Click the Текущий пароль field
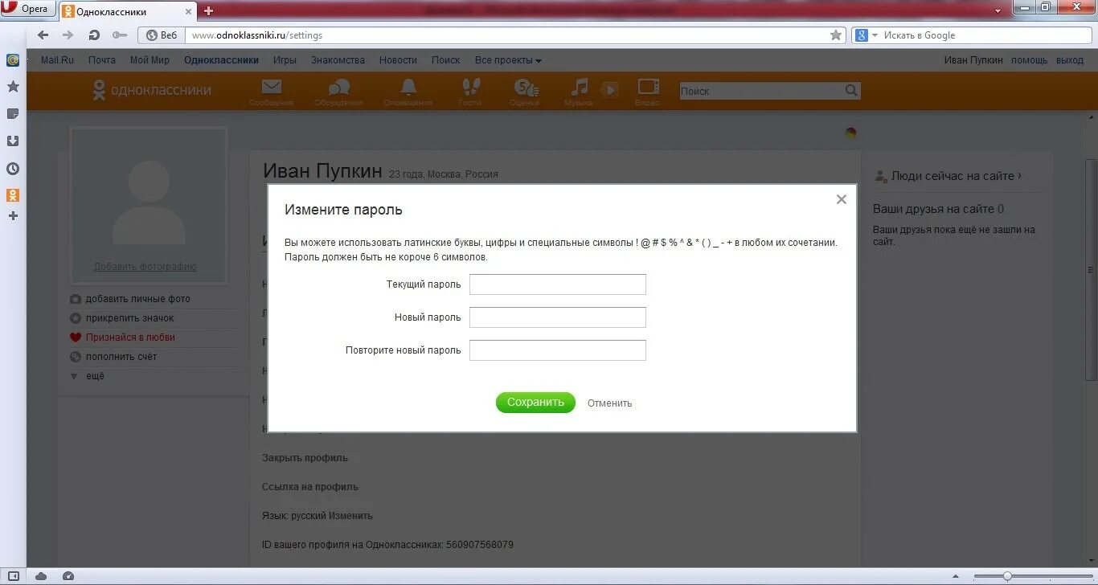Screen dimensions: 1098x585 point(558,284)
